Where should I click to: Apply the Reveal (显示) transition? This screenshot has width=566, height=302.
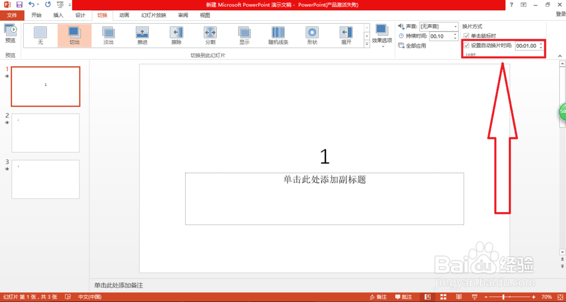click(x=245, y=36)
